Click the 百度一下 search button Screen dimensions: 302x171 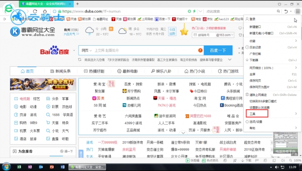(218, 50)
